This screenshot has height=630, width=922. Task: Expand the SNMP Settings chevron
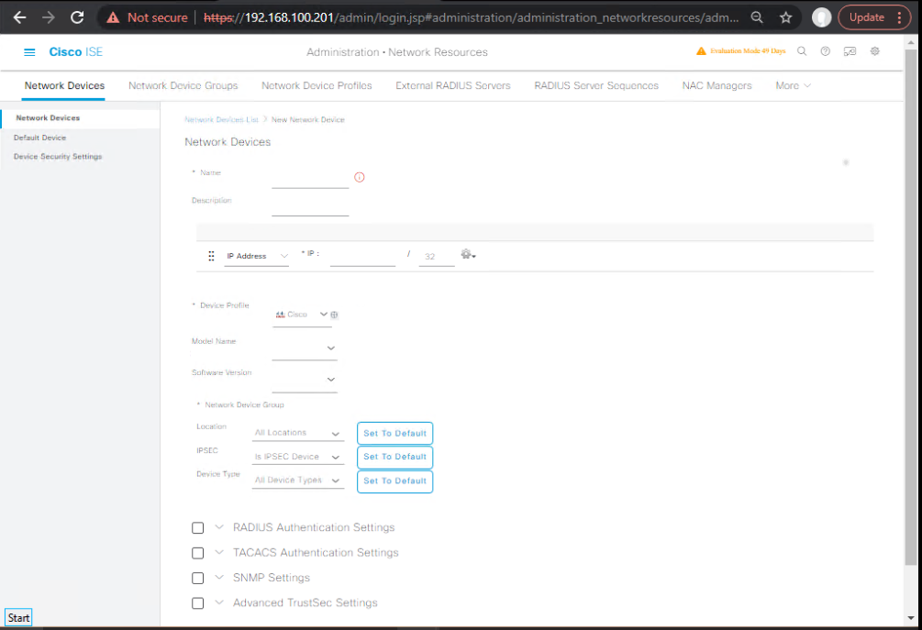pyautogui.click(x=219, y=577)
